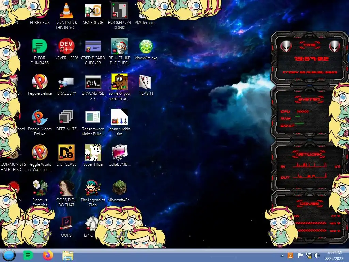Launch 2PACALYPSE 2.3 console icon

point(93,82)
